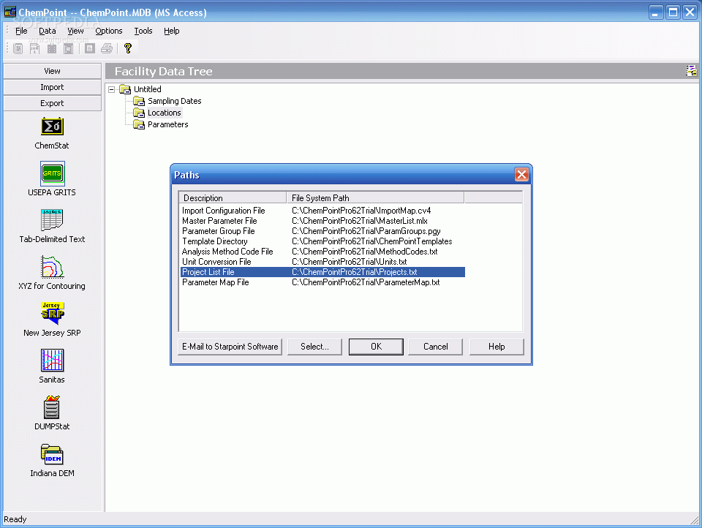
Task: Click the tree icon in Facility Data Tree header
Action: 691,71
